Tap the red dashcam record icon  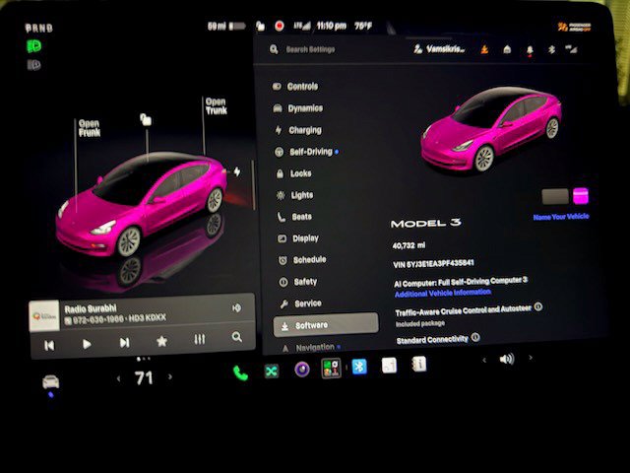280,26
